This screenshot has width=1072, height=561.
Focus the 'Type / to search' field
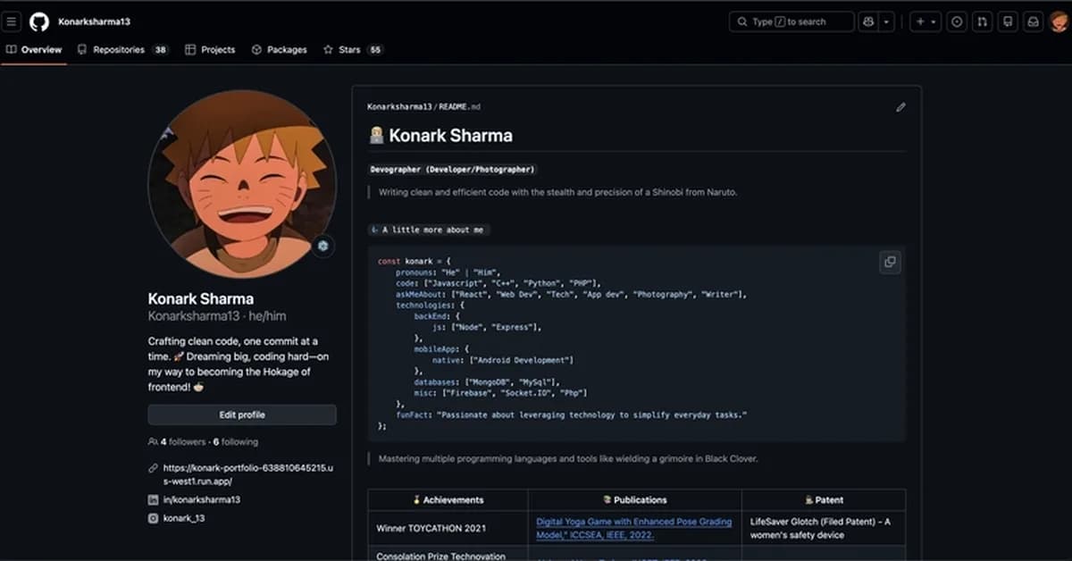point(791,21)
